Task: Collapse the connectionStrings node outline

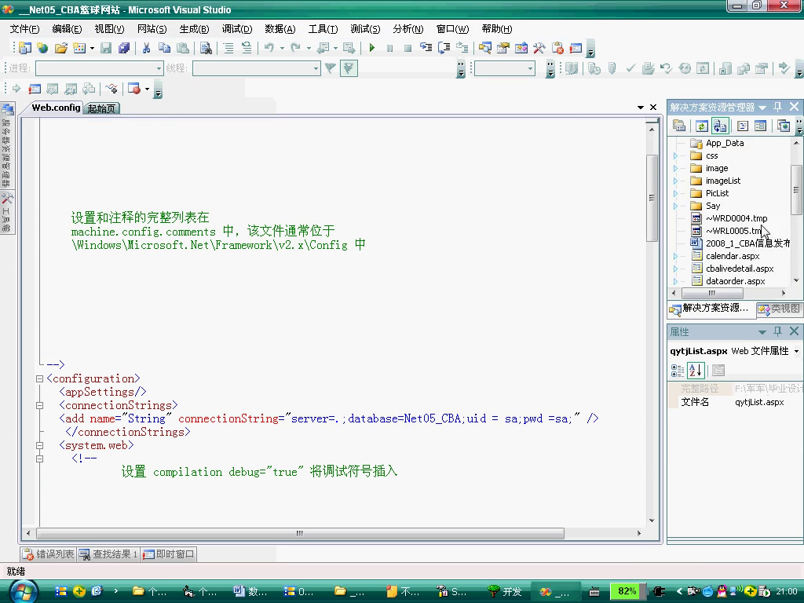Action: 39,406
